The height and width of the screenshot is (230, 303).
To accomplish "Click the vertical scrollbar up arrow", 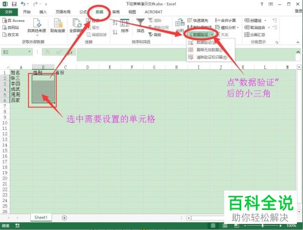I will [299, 67].
